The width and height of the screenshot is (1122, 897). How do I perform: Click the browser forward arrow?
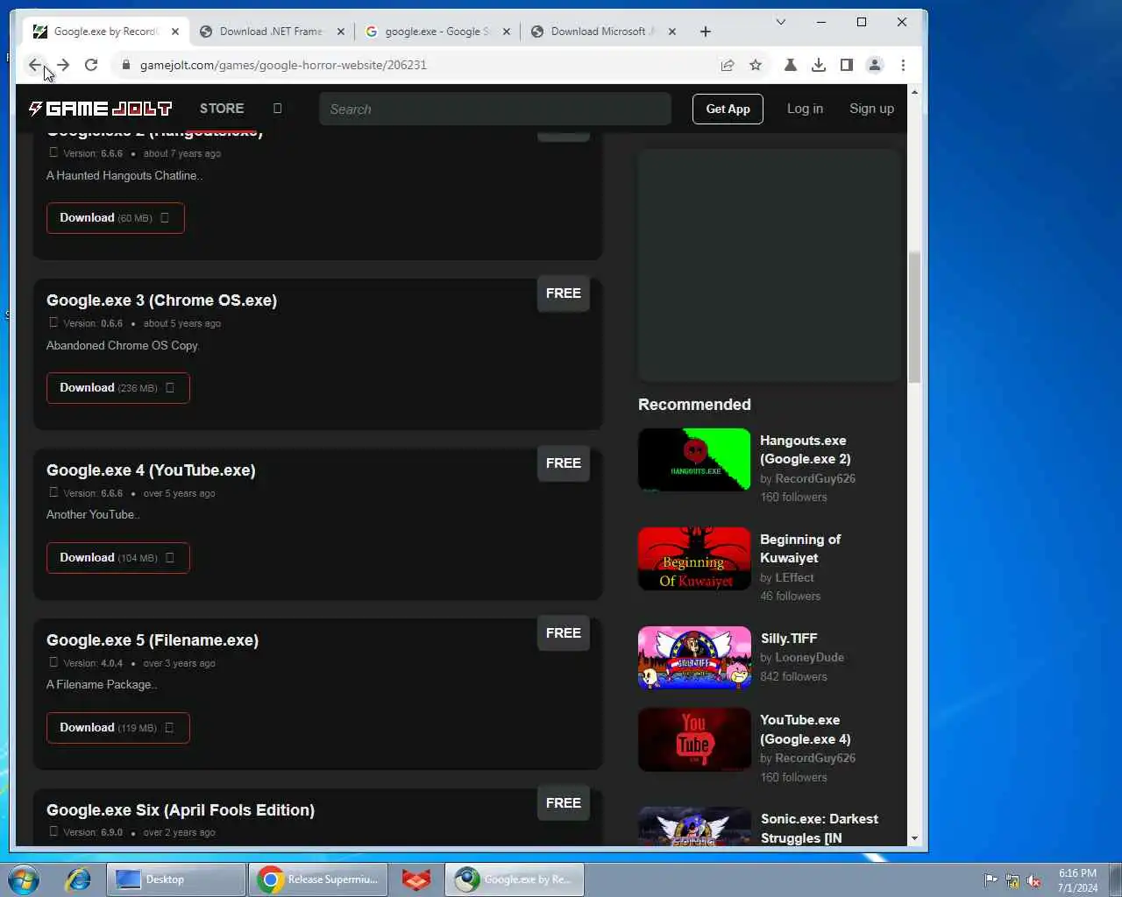(63, 65)
